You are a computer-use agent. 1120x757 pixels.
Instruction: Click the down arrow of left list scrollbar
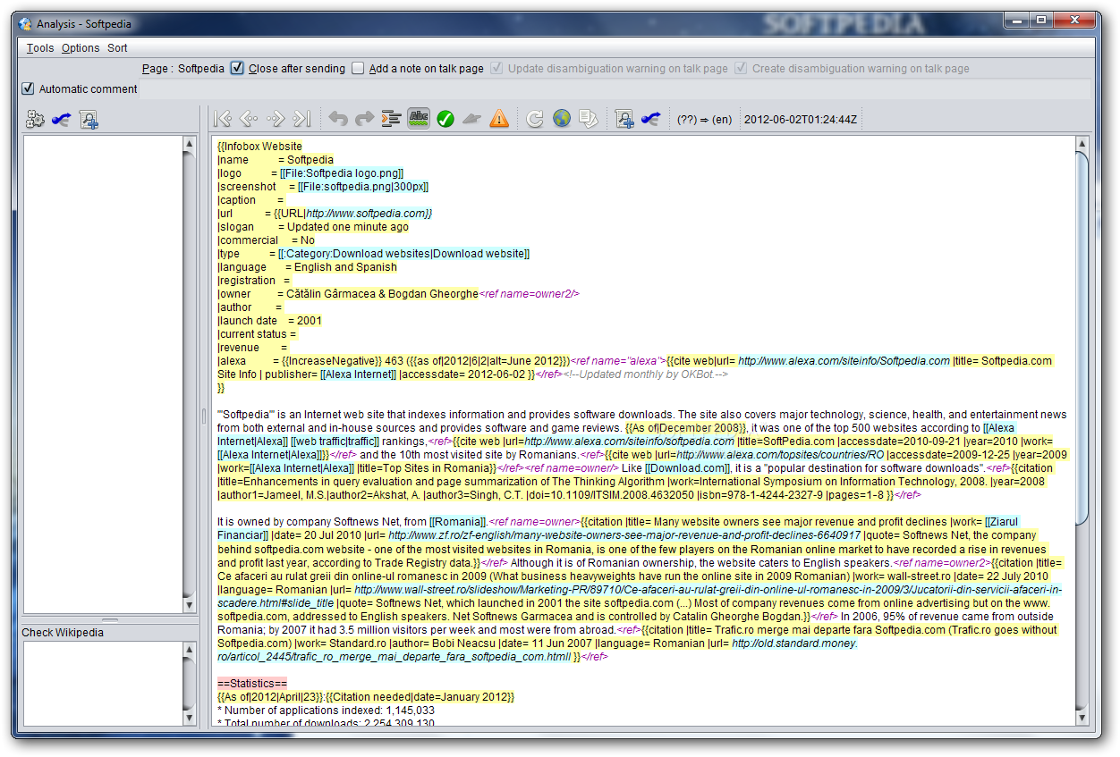click(189, 606)
